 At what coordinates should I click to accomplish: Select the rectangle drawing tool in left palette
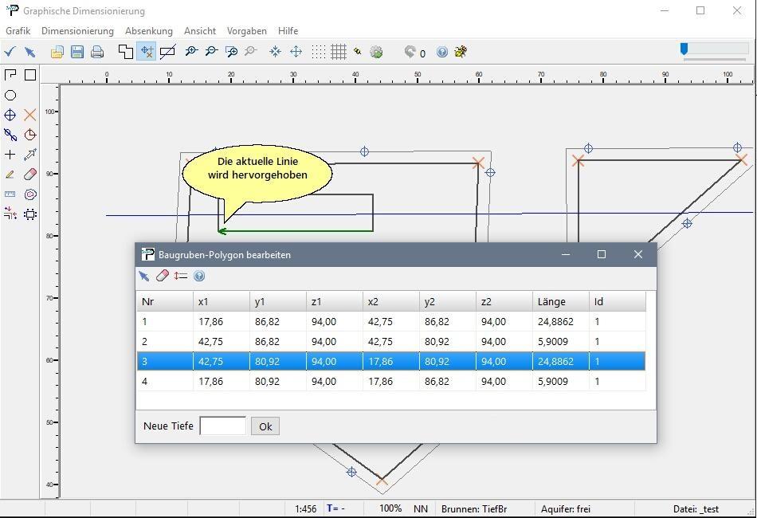30,75
